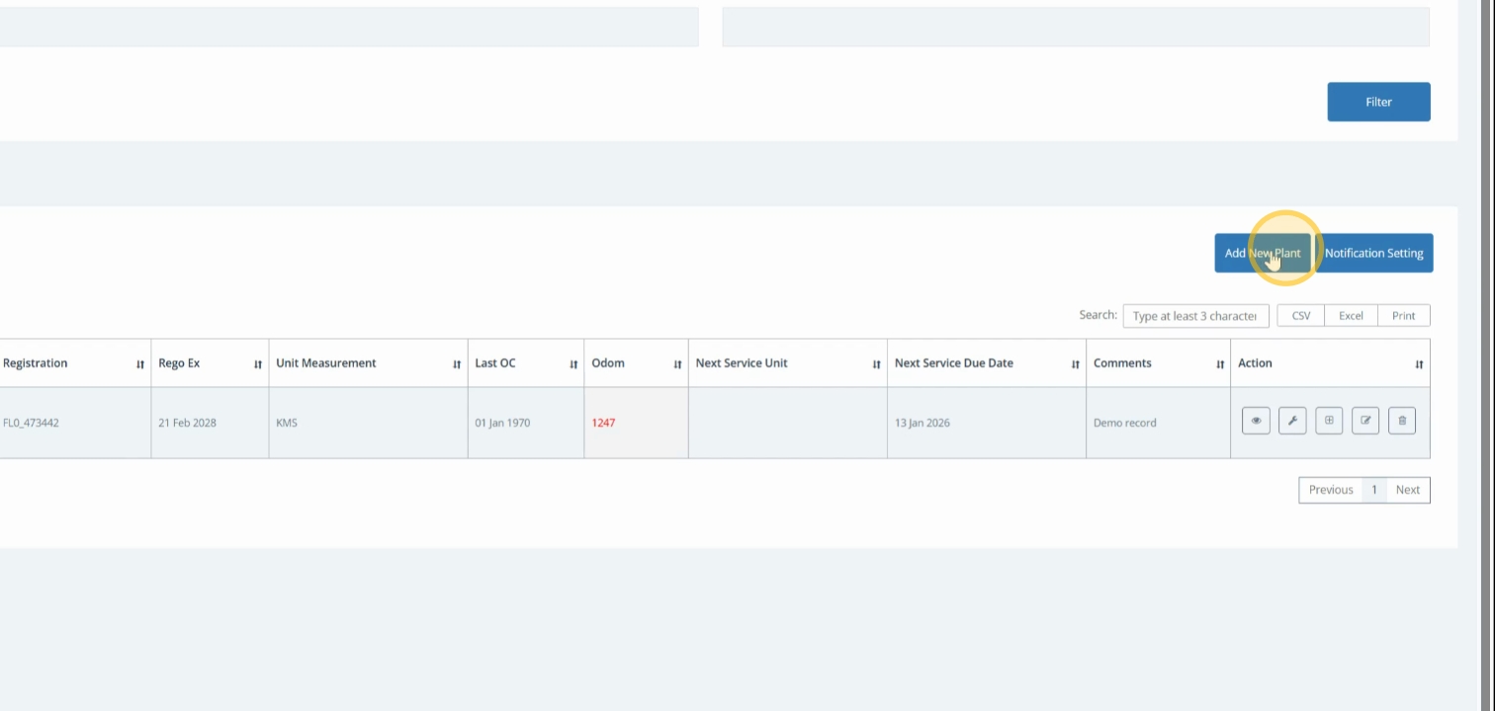This screenshot has height=711, width=1495.
Task: Focus the Search input field
Action: coord(1195,316)
